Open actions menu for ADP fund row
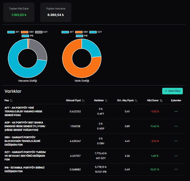This screenshot has height=181, width=190. click(x=176, y=126)
